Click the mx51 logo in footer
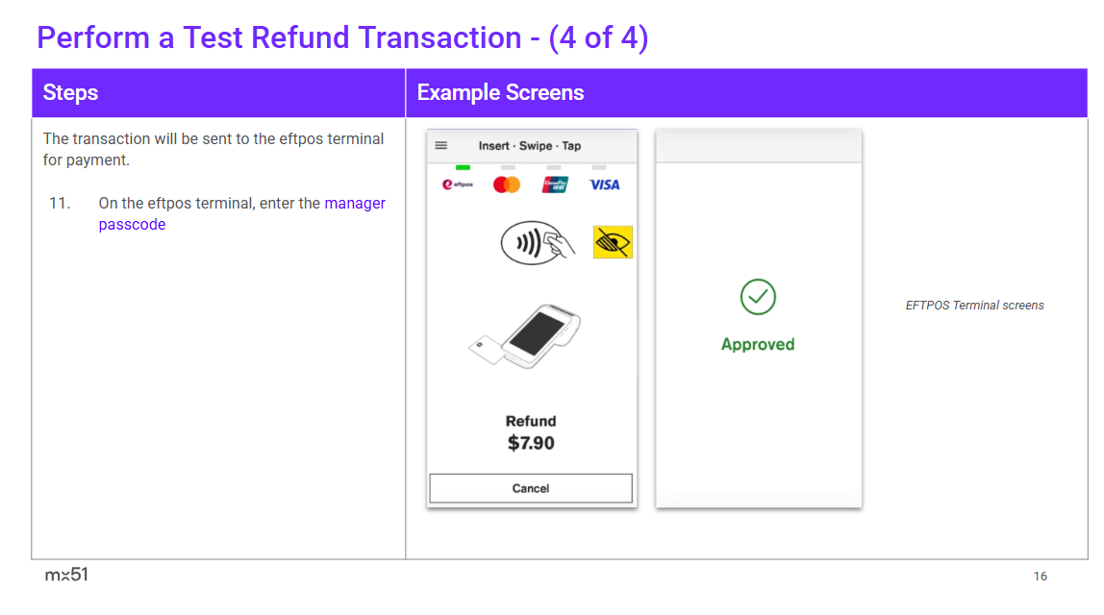Viewport: 1104px width, 615px height. (66, 575)
